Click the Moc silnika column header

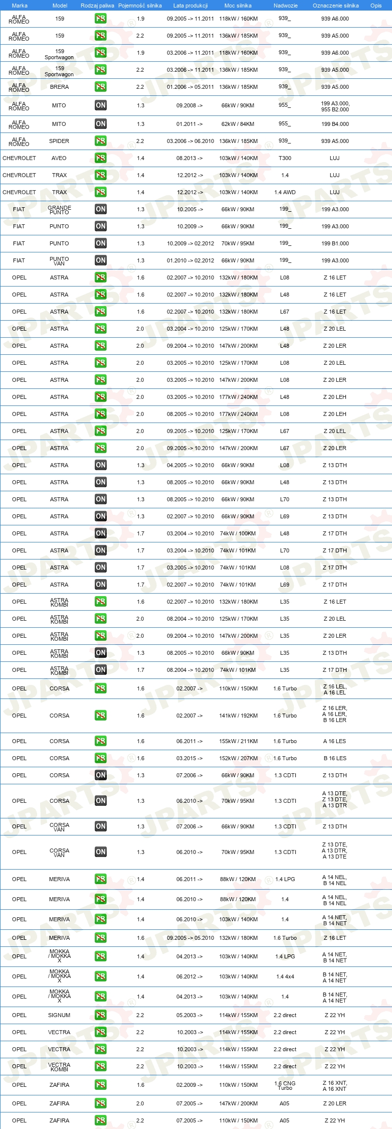click(238, 6)
